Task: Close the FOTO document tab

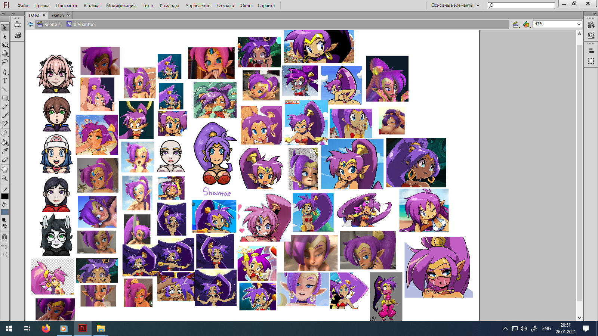Action: (44, 15)
